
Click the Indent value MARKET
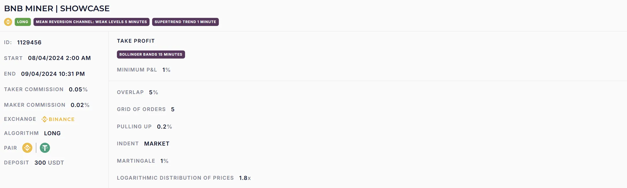(x=157, y=144)
